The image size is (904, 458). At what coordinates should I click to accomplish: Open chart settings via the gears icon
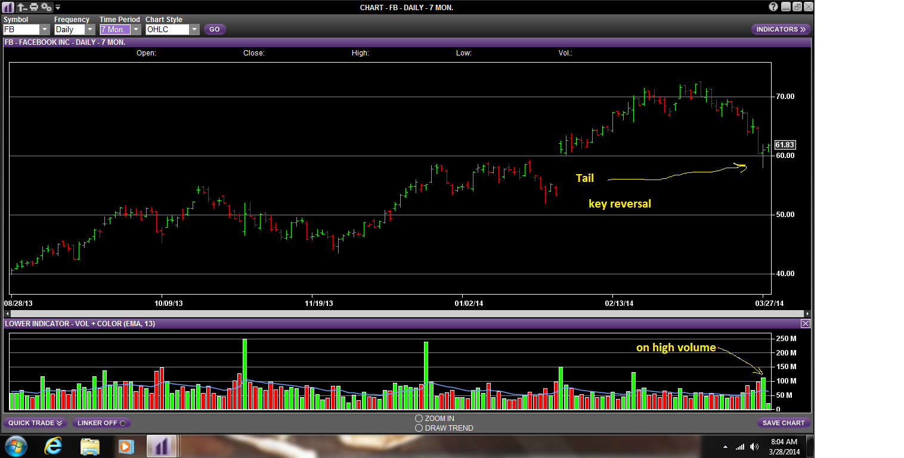coord(46,7)
